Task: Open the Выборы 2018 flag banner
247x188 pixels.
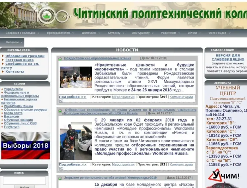Action: 25,146
